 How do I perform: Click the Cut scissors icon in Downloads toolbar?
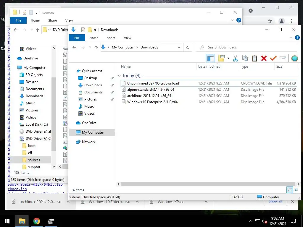tap(235, 58)
